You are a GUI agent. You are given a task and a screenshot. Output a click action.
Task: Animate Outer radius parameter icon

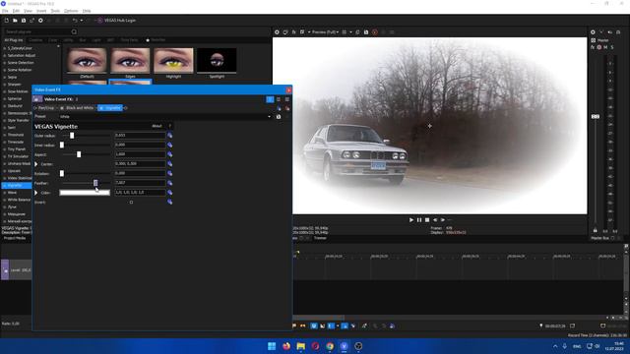(170, 136)
